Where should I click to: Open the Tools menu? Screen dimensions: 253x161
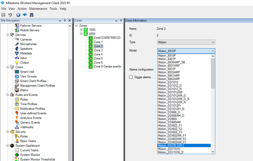(53, 9)
